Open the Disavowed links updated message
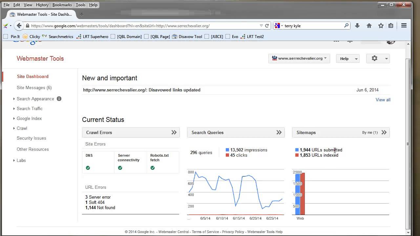Viewport: 420px width, 236px height. 142,90
